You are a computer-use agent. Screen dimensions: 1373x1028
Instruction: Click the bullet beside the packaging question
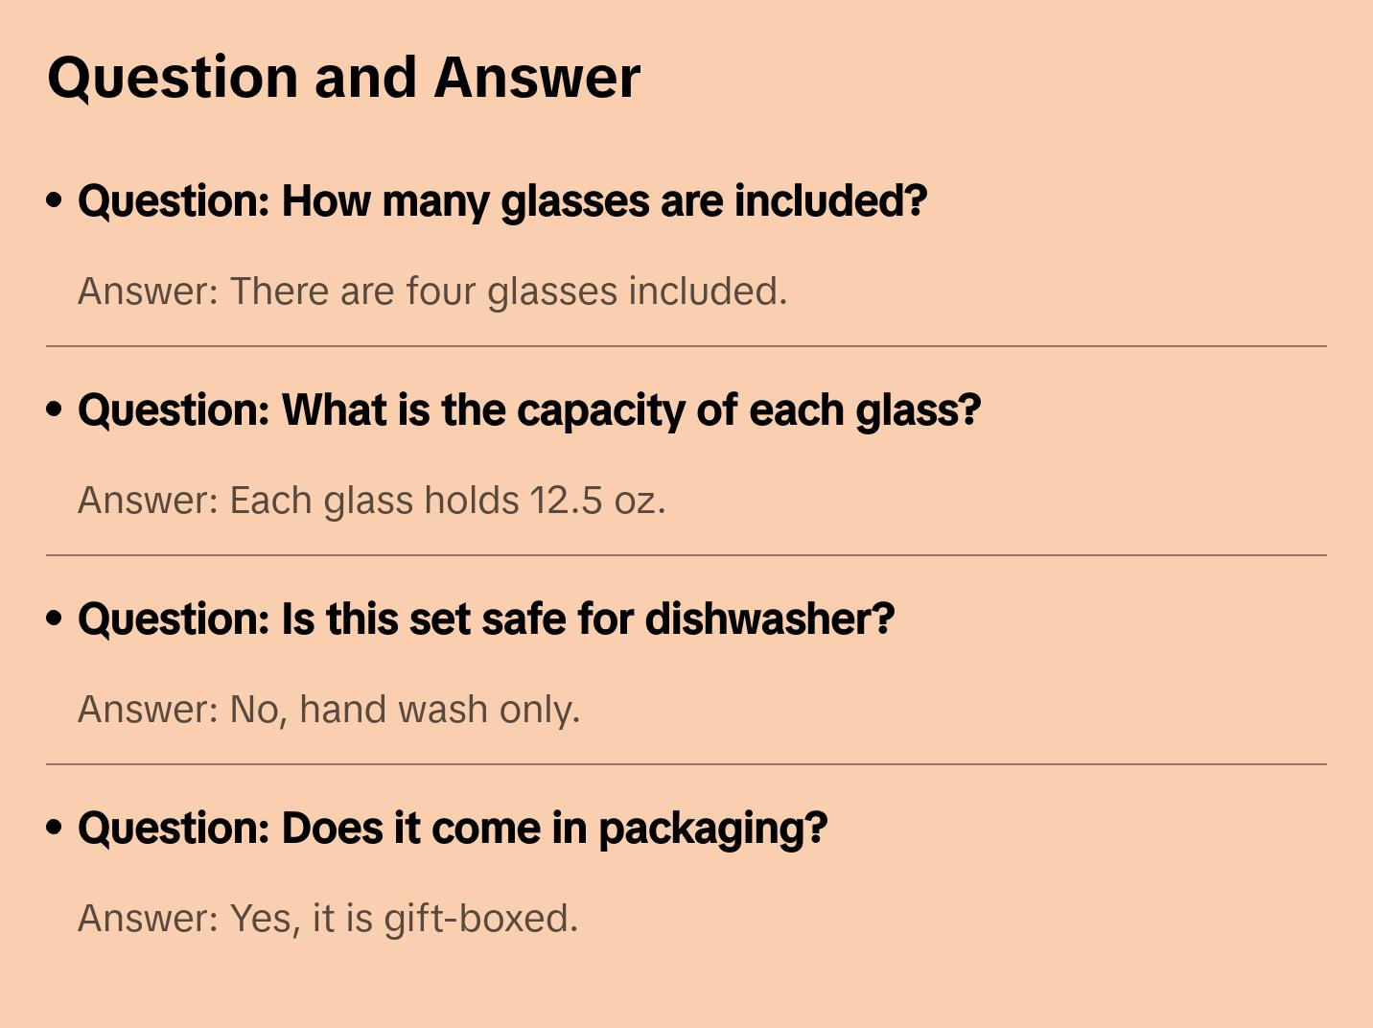tap(55, 828)
